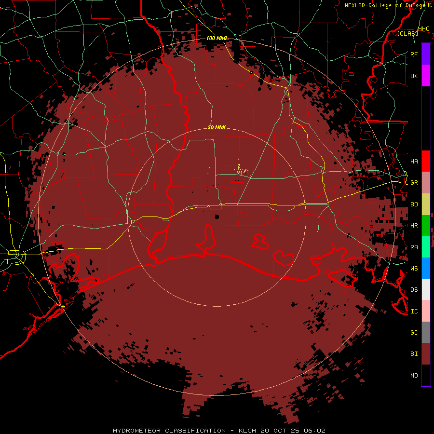Click the '20 OCT 25' date text

[280, 431]
